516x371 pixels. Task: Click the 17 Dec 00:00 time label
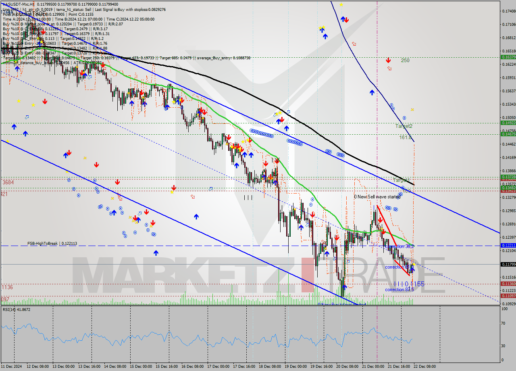coord(218,366)
